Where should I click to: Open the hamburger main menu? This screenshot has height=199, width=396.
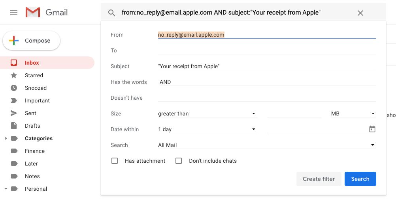[14, 13]
